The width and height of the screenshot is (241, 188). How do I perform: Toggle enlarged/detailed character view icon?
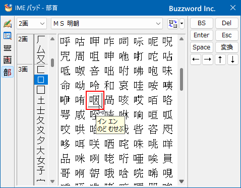173,24
